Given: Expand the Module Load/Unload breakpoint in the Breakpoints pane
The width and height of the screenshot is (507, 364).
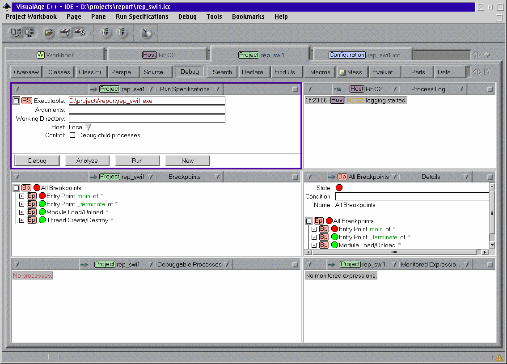Looking at the screenshot, I should click(x=21, y=212).
